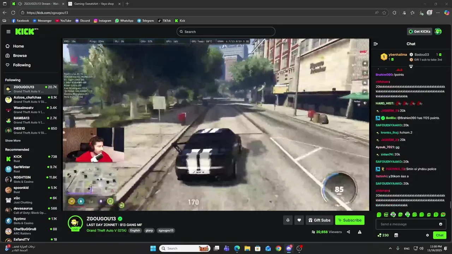This screenshot has width=452, height=254.
Task: Open browser Settings and more ellipsis
Action: coord(438,13)
